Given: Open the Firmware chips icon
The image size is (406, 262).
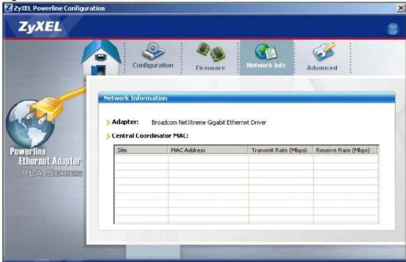Looking at the screenshot, I should [210, 52].
